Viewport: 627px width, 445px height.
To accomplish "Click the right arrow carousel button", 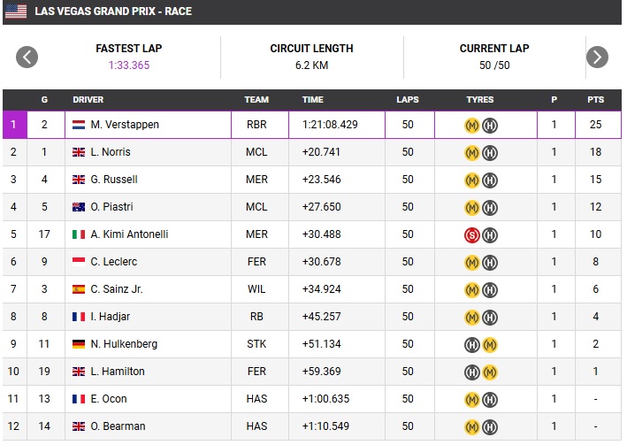I will click(598, 58).
